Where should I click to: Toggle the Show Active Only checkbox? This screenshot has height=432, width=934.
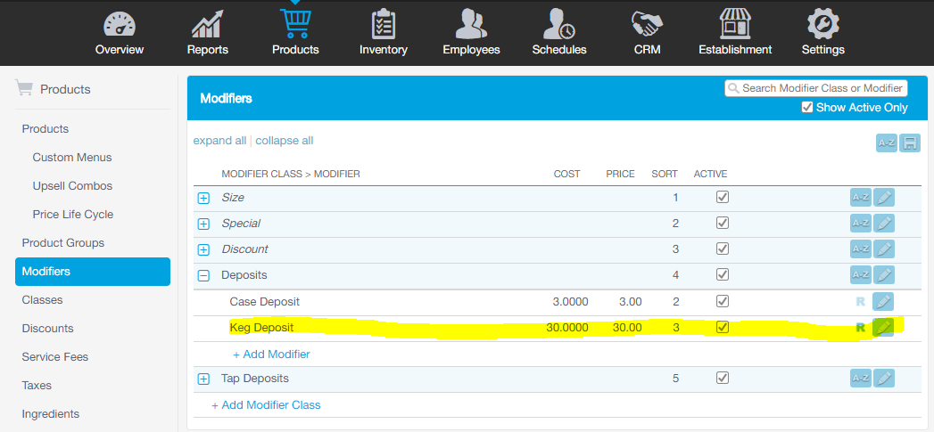point(807,107)
